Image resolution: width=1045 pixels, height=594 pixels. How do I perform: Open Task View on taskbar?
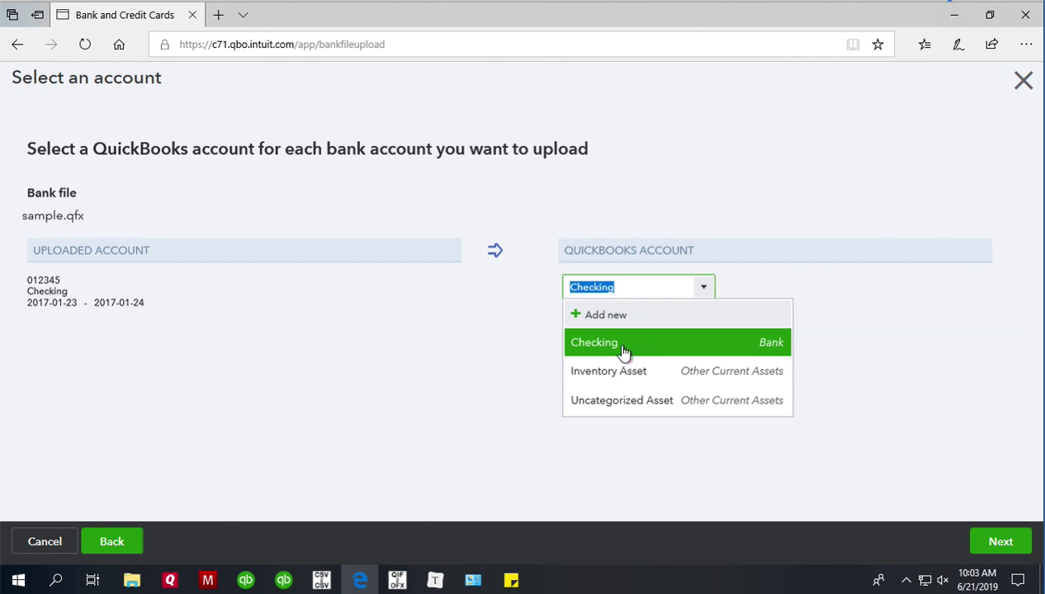pyautogui.click(x=92, y=580)
